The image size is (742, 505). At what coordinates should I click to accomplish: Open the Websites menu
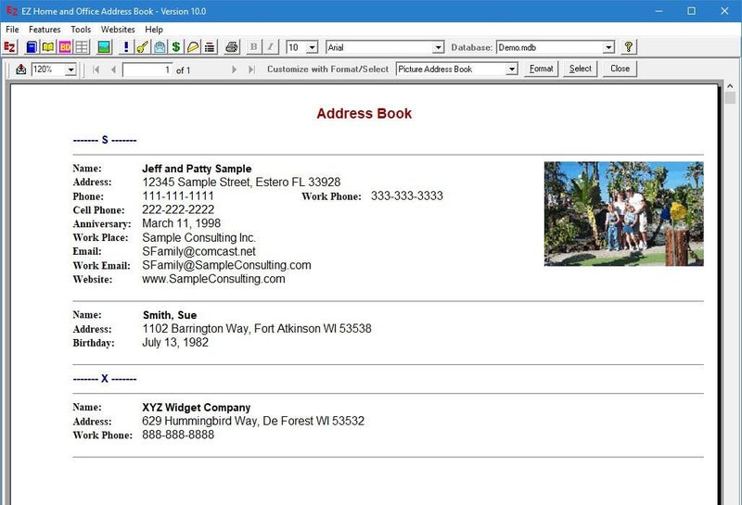coord(118,30)
